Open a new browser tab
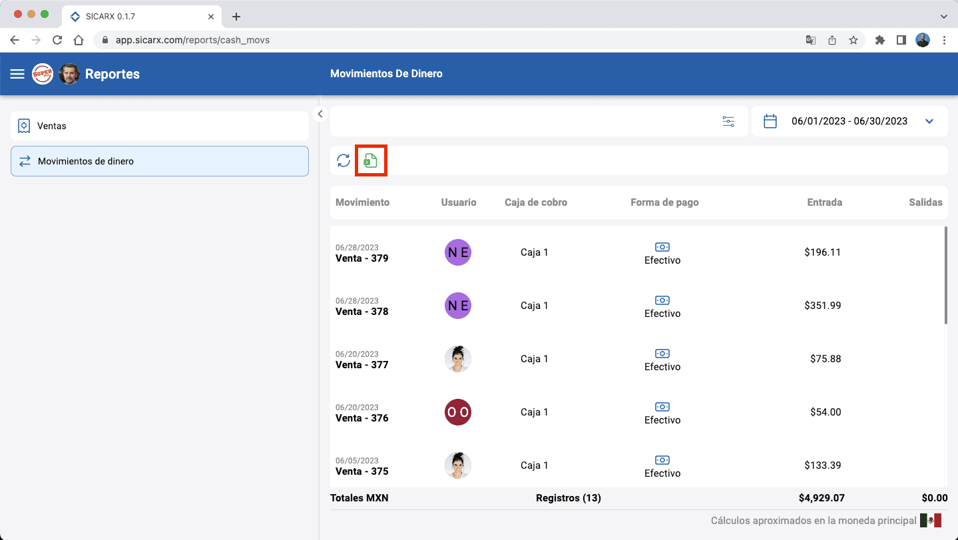The width and height of the screenshot is (958, 540). [236, 17]
